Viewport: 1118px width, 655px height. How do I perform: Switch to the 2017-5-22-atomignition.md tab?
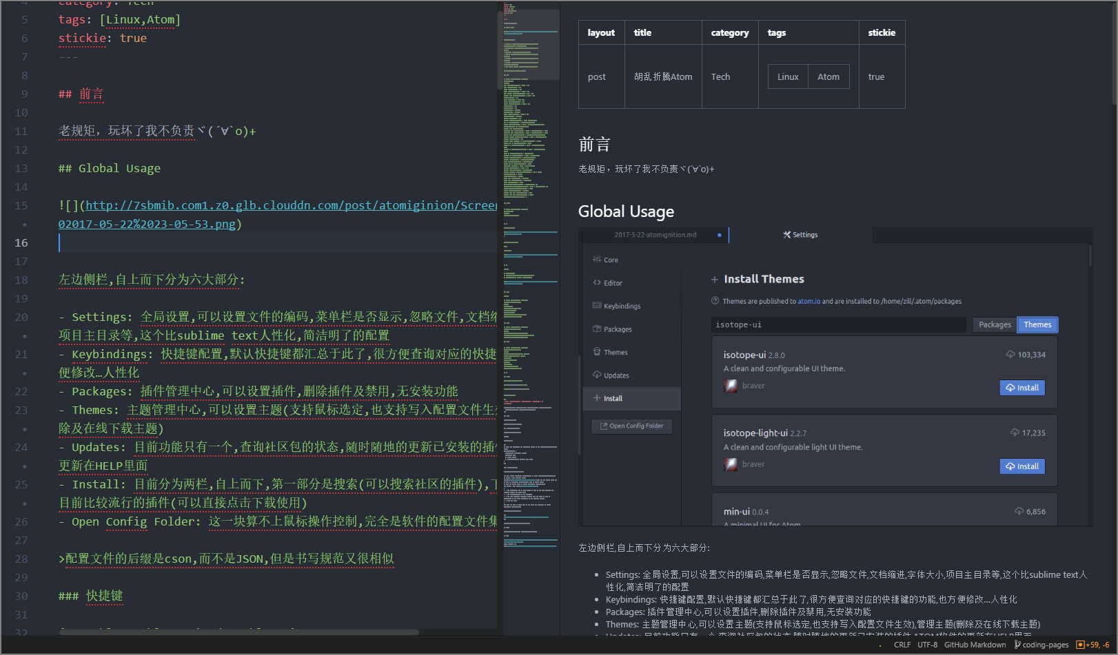pyautogui.click(x=655, y=235)
